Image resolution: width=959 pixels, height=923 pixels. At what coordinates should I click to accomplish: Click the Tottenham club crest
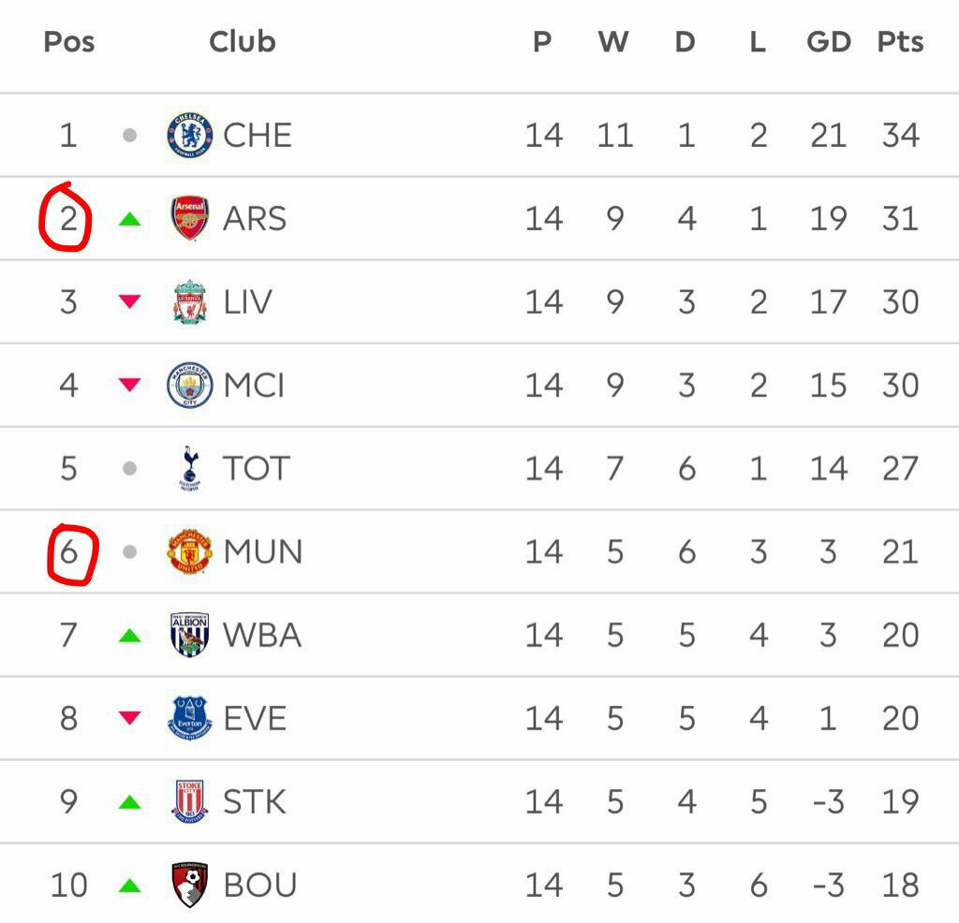[190, 468]
